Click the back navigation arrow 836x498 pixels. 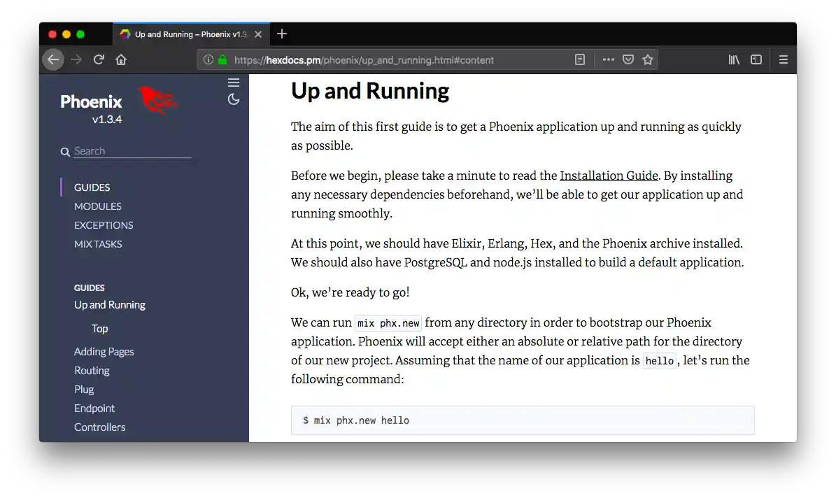point(53,59)
